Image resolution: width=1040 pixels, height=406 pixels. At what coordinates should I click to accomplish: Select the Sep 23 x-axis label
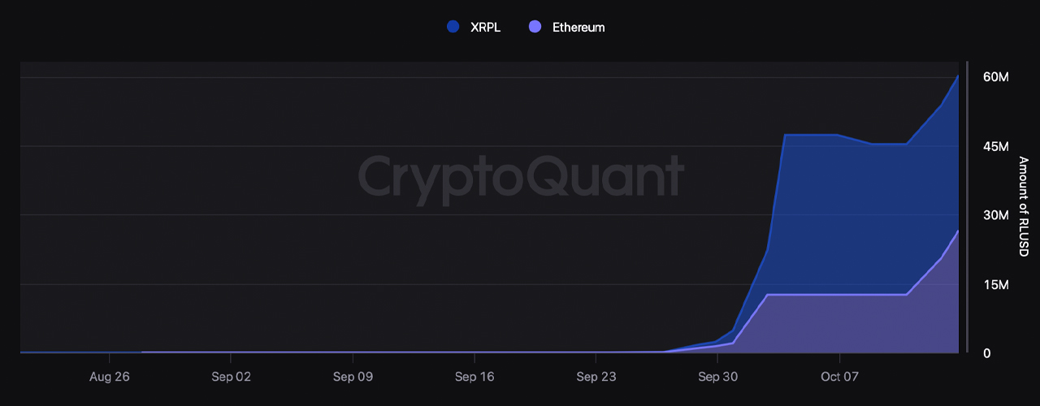coord(596,377)
